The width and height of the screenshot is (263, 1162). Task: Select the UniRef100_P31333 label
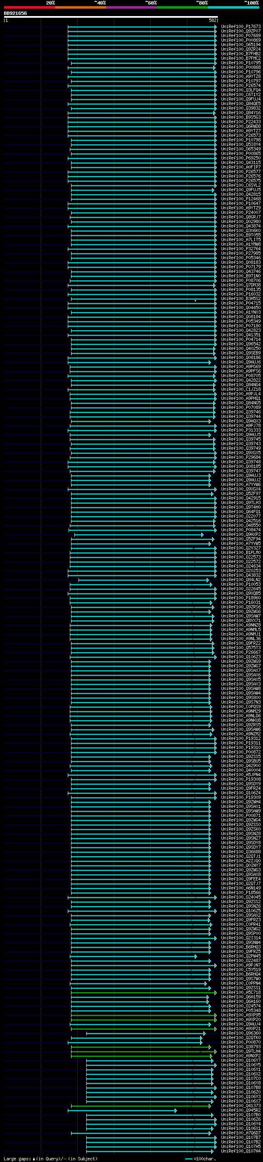click(x=240, y=430)
